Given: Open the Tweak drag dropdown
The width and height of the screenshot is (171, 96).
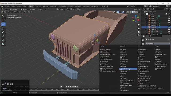Looking at the screenshot, I should tap(41, 9).
